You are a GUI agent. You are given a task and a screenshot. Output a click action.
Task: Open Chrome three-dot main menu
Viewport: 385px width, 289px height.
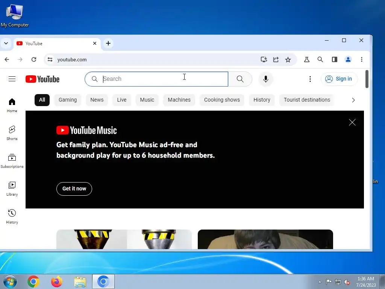pos(362,59)
